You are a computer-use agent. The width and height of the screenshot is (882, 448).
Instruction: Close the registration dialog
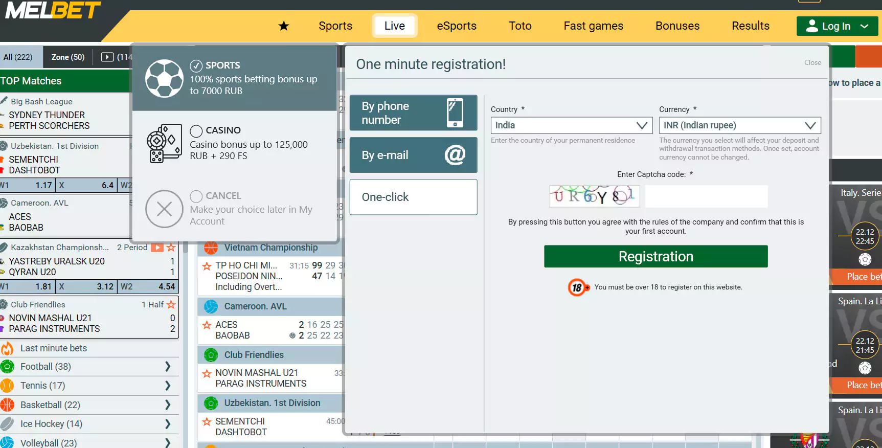coord(812,62)
